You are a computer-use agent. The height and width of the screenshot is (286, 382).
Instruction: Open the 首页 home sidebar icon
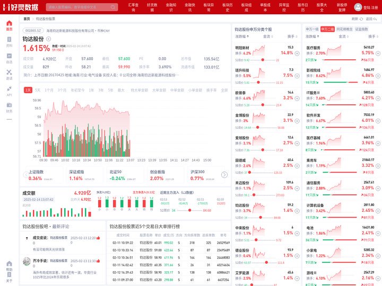click(x=9, y=23)
